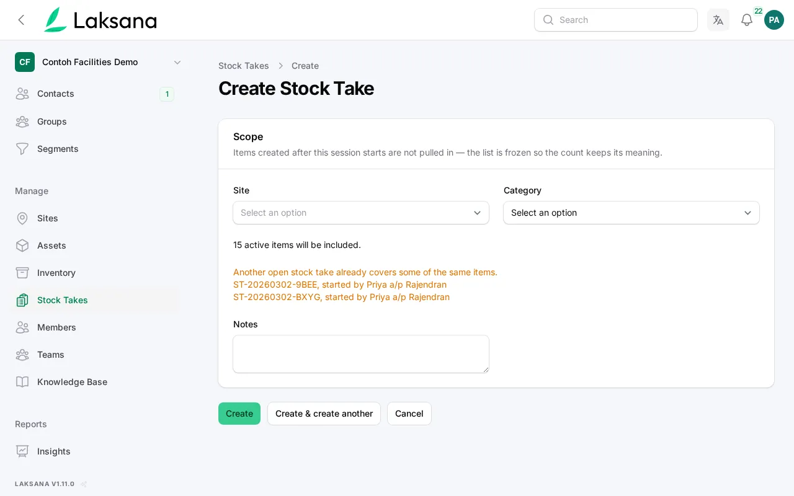Click the Assets cube icon

pos(22,246)
